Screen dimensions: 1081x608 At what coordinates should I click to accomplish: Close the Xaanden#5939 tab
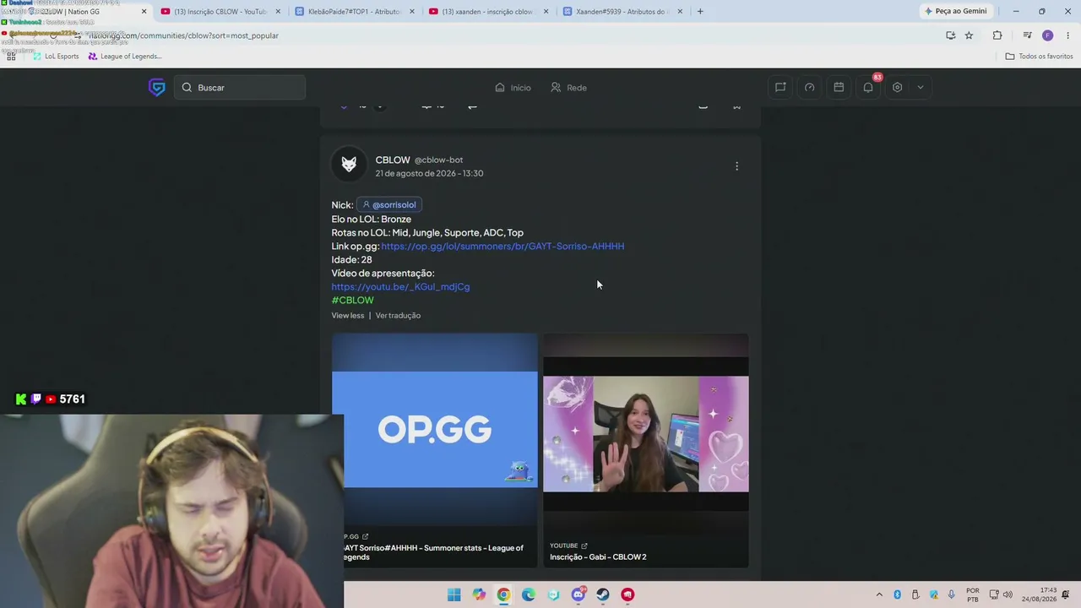click(680, 12)
